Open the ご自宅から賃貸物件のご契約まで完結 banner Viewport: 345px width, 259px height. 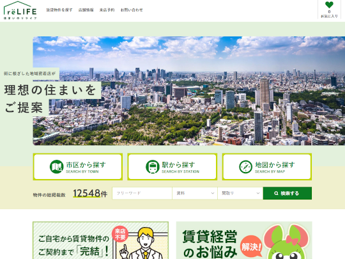pyautogui.click(x=101, y=240)
